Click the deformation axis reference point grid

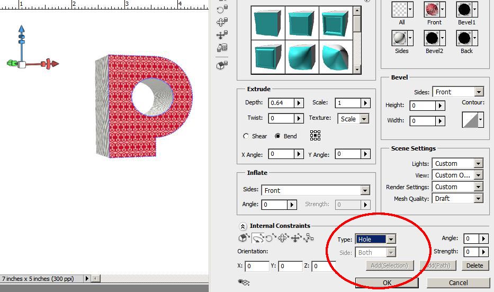click(316, 136)
